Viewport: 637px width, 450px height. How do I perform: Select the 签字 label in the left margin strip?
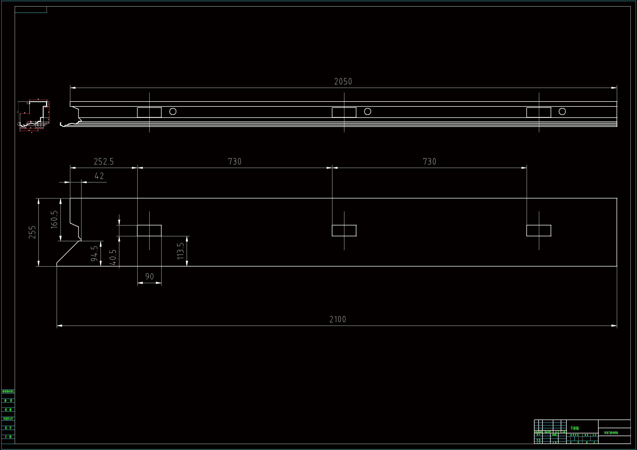click(8, 428)
